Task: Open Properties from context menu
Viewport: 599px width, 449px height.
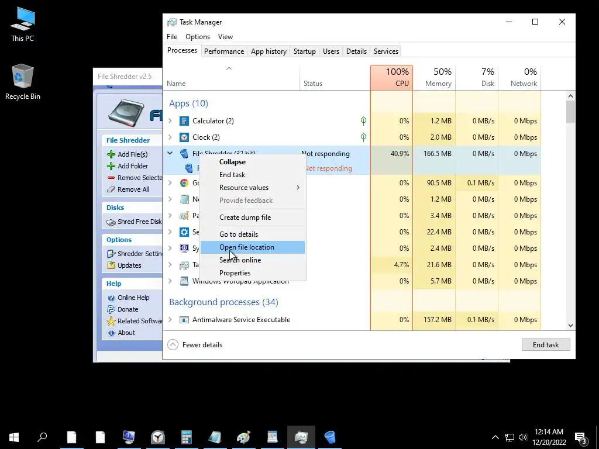Action: [x=253, y=274]
